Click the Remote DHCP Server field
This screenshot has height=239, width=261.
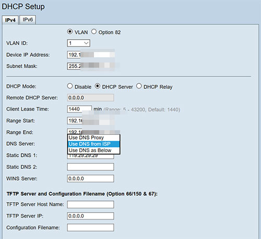pyautogui.click(x=90, y=98)
